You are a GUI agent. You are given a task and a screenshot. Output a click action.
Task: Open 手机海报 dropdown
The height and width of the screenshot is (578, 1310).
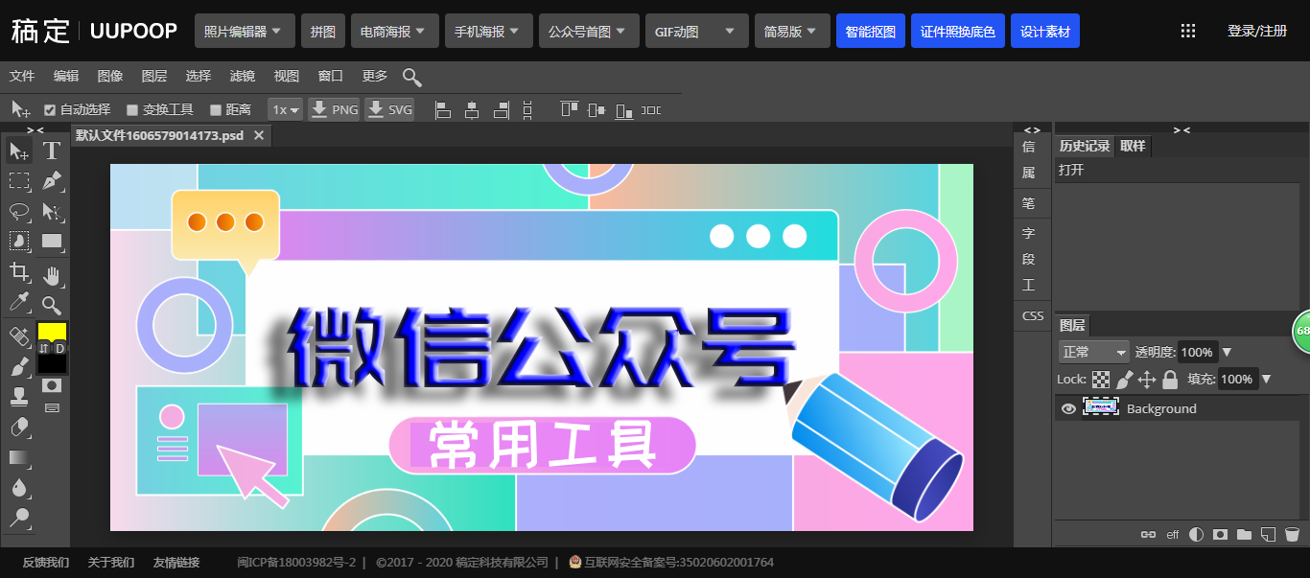pyautogui.click(x=488, y=31)
